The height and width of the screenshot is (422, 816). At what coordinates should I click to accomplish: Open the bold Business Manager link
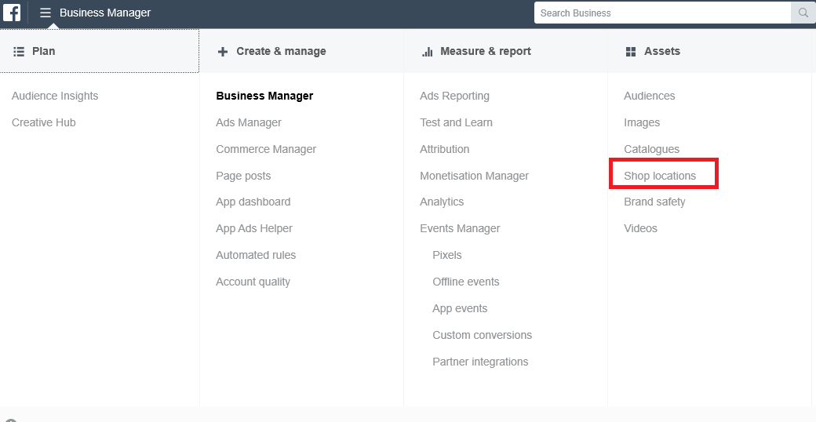pyautogui.click(x=264, y=96)
